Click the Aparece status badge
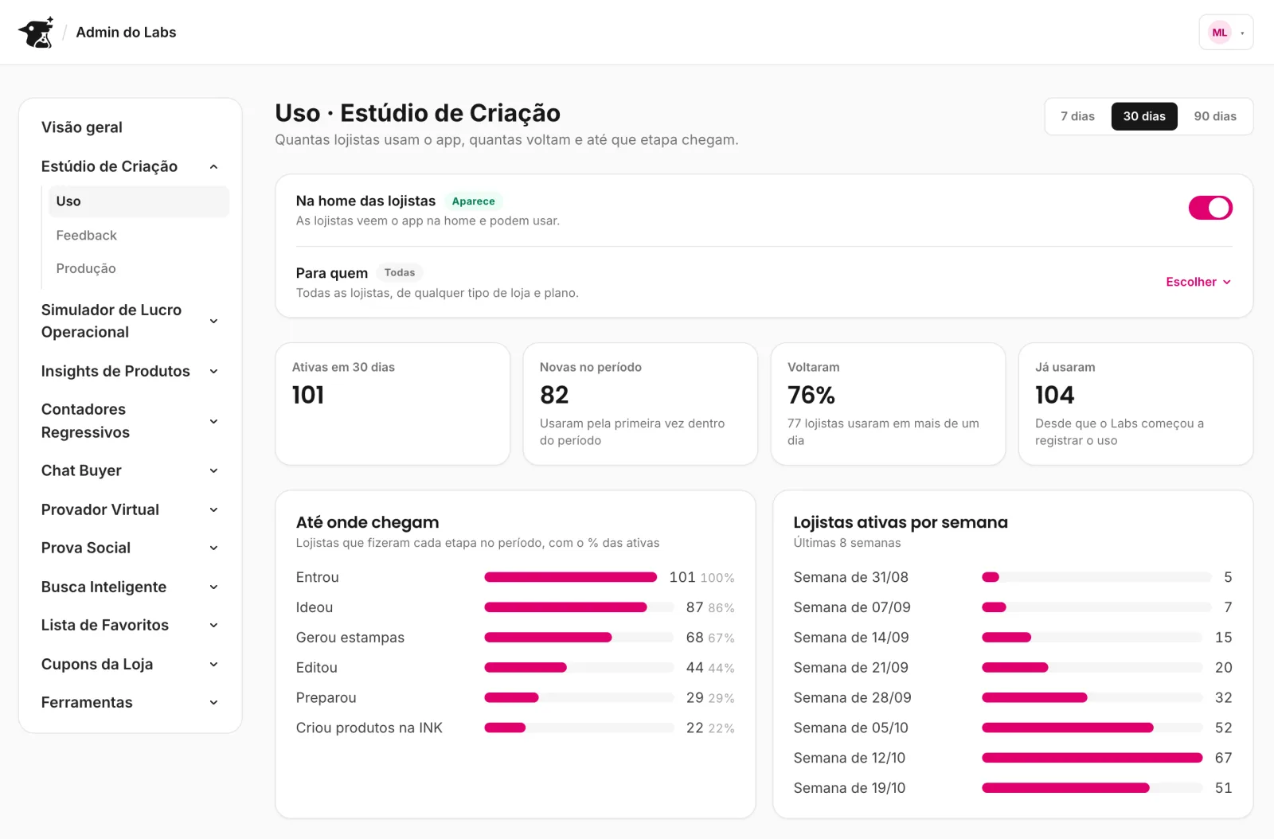The height and width of the screenshot is (839, 1274). pos(473,201)
